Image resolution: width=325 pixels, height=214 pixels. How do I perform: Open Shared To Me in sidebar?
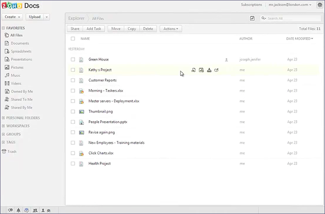[x=22, y=100]
